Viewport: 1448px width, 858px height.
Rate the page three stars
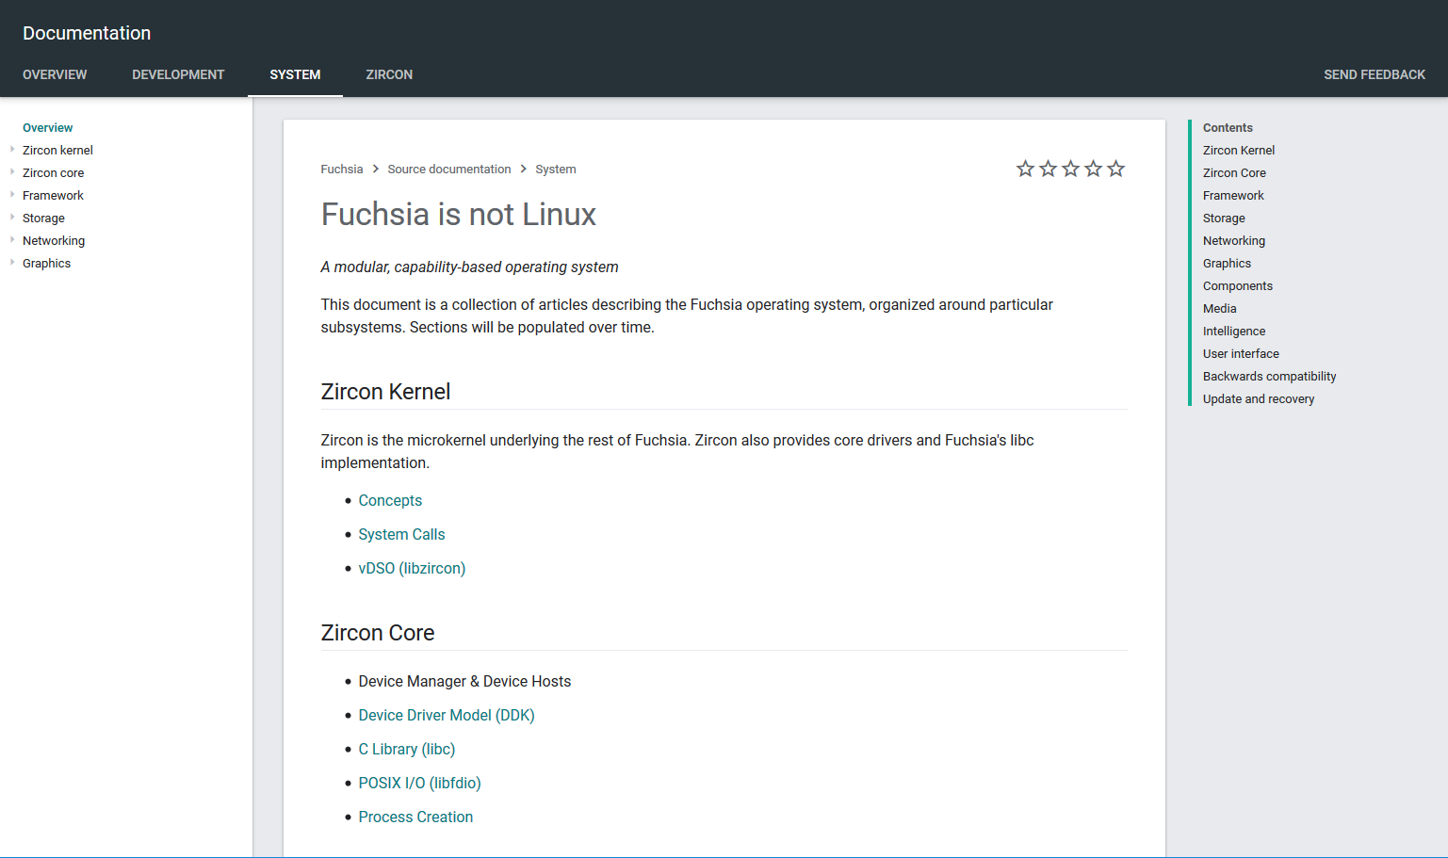1070,169
